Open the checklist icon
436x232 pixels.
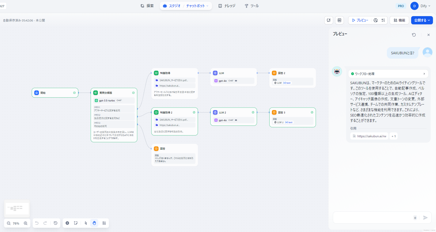coord(383,20)
